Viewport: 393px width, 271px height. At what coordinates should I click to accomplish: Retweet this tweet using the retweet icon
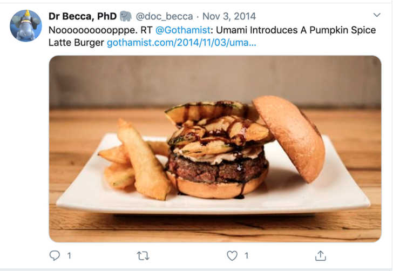143,256
